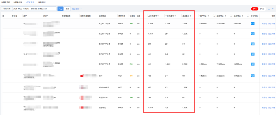
Task: Open 数据包 for the 681 row
Action: click(264, 54)
